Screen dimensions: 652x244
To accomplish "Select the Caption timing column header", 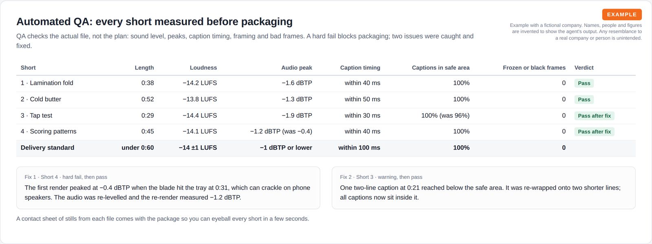I will pos(360,68).
